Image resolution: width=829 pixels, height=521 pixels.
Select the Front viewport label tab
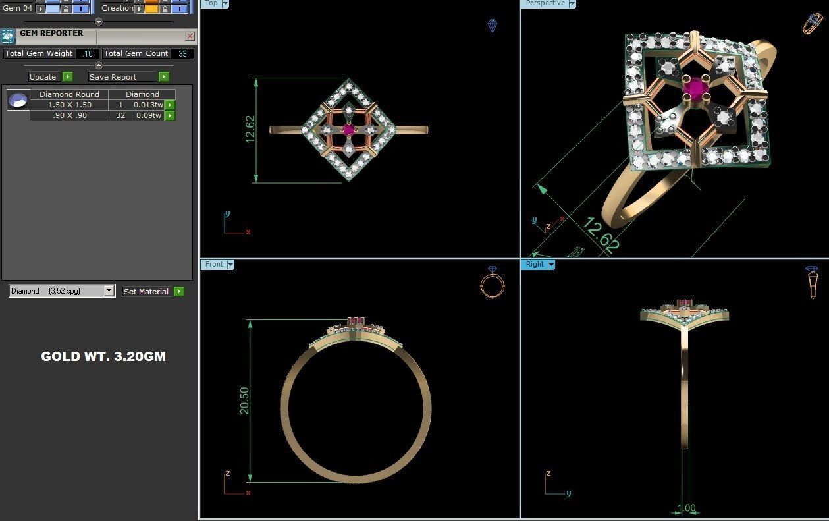point(214,264)
